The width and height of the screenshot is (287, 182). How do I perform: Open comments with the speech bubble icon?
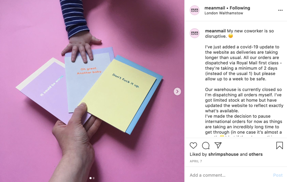206,145
